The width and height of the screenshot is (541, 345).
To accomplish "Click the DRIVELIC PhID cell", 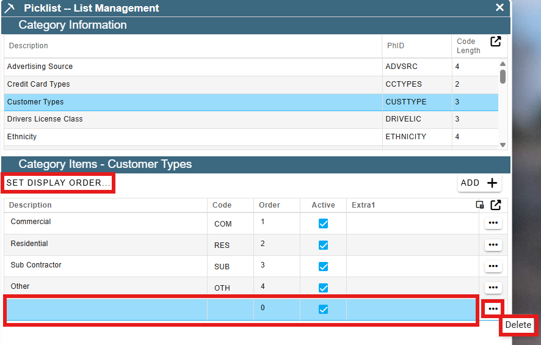I will [417, 119].
